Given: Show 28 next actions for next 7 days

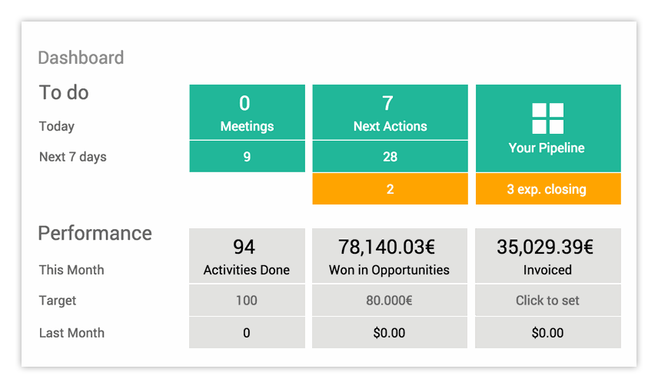Looking at the screenshot, I should click(x=390, y=157).
